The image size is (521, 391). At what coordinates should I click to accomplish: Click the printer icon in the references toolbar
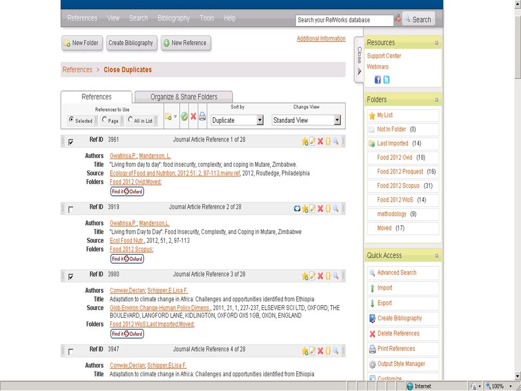(202, 116)
